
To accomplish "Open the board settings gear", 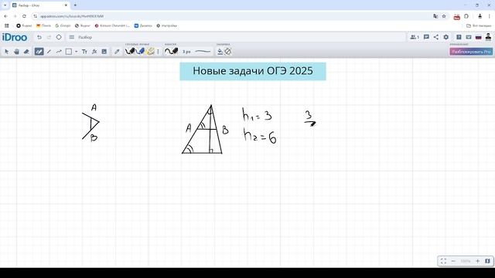I will pyautogui.click(x=445, y=37).
